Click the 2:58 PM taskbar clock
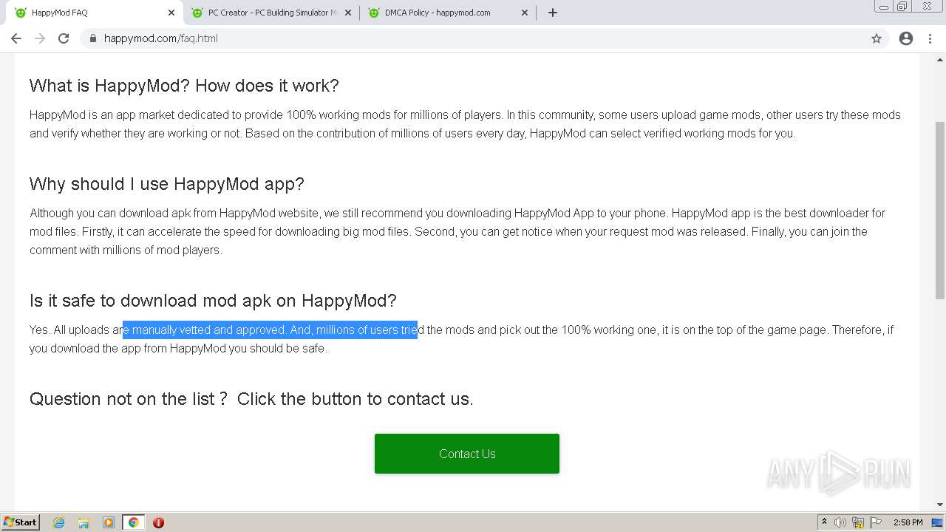Image resolution: width=946 pixels, height=532 pixels. (x=908, y=522)
